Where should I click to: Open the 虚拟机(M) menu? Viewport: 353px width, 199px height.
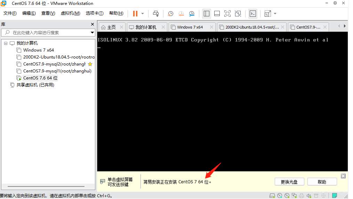(70, 13)
